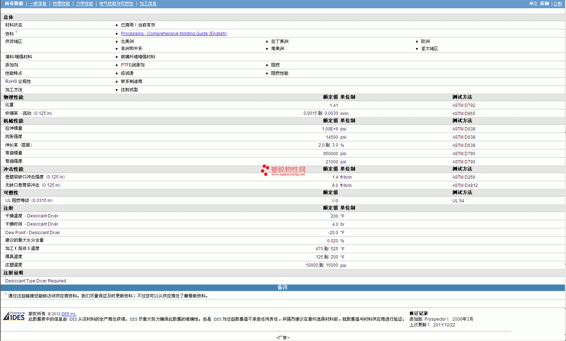The image size is (566, 341).
Task: Click 北美洲 region entry
Action: coord(127,41)
